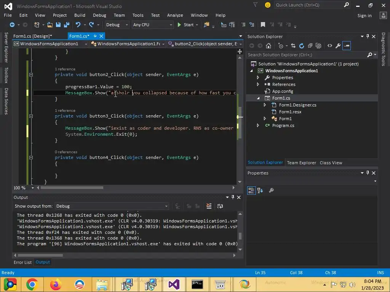Switch to the Team Explorer tab
390x292 pixels.
tap(302, 163)
